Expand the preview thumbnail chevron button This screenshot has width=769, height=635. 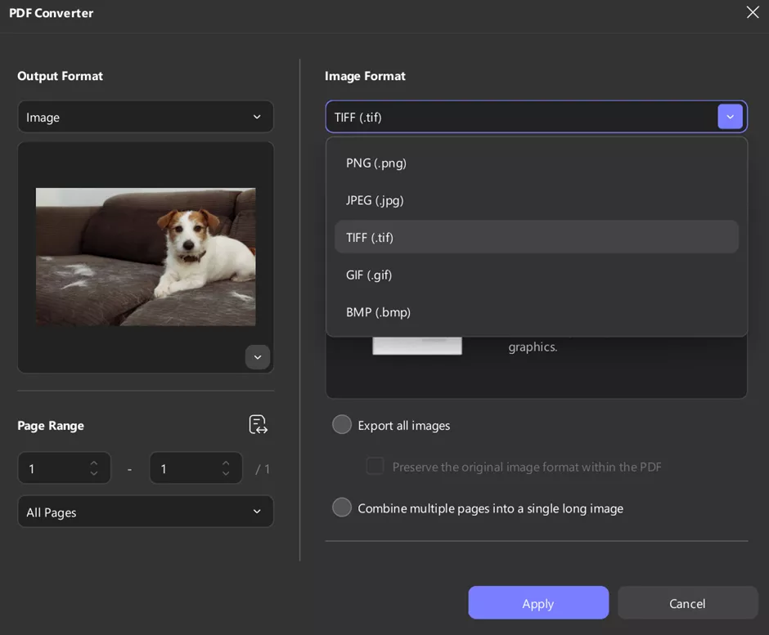pos(257,357)
